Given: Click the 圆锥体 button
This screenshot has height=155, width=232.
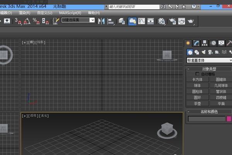Looking at the screenshot, I should (221, 79).
